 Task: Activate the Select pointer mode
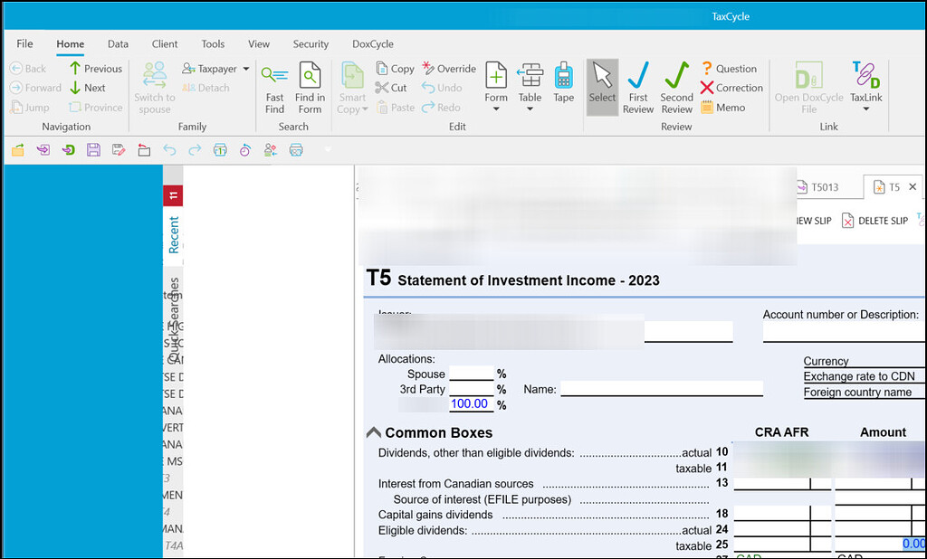pyautogui.click(x=601, y=87)
